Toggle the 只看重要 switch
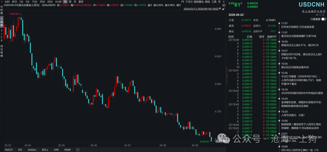Image resolution: width=327 pixels, height=152 pixels. [324, 19]
